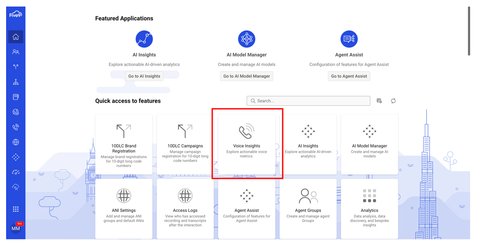Click the 99+ notification badge

point(20,224)
